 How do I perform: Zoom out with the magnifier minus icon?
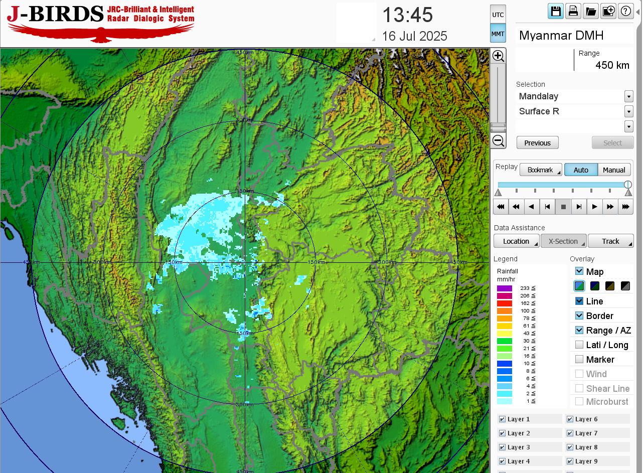coord(498,140)
